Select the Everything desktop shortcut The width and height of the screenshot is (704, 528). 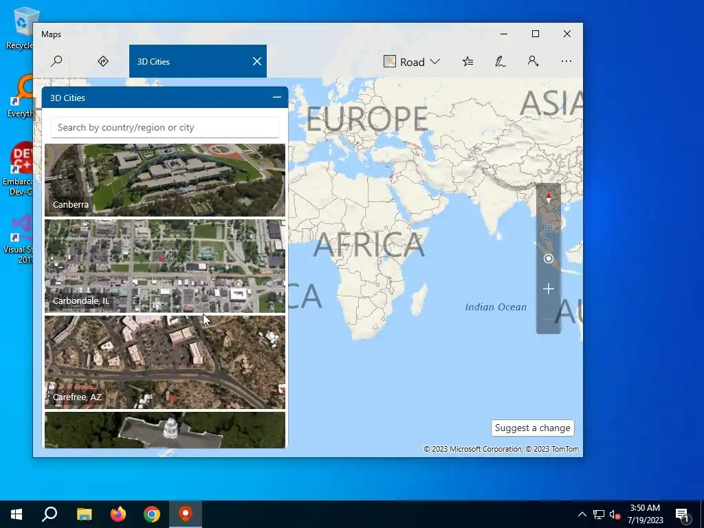coord(21,96)
